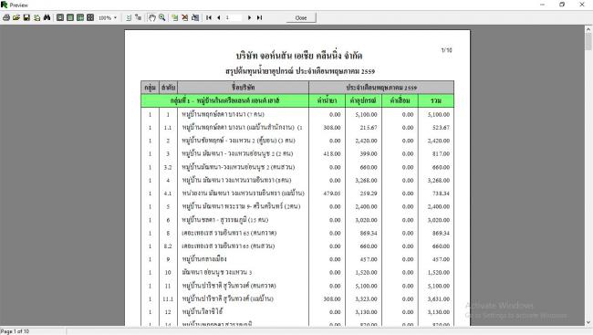
Task: Click the vertical scrollbar thumb
Action: point(588,41)
